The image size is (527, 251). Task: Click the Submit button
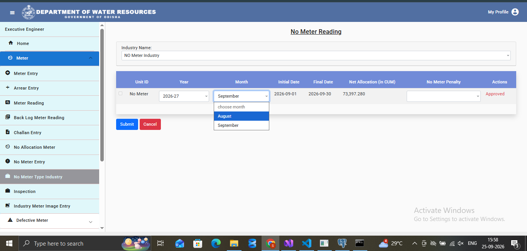(127, 124)
